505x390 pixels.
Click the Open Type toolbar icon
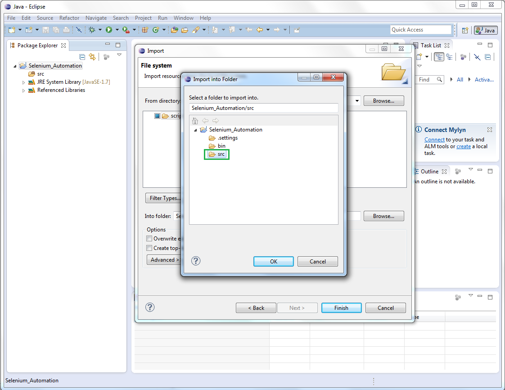[x=175, y=30]
